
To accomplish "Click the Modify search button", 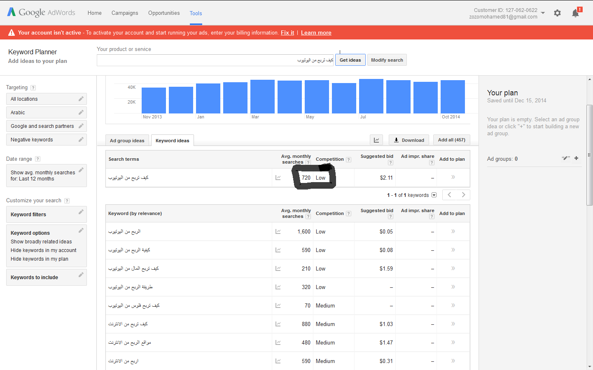I will (387, 60).
